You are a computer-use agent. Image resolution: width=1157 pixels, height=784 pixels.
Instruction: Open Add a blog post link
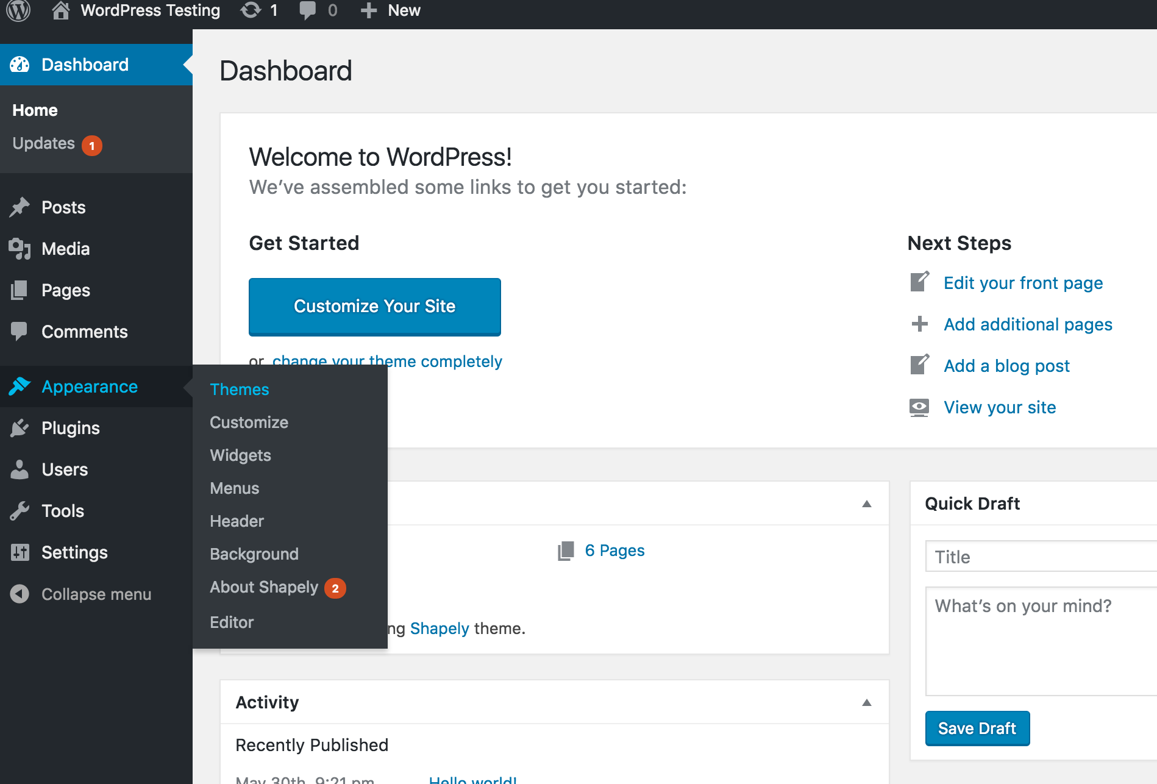[x=1006, y=366]
